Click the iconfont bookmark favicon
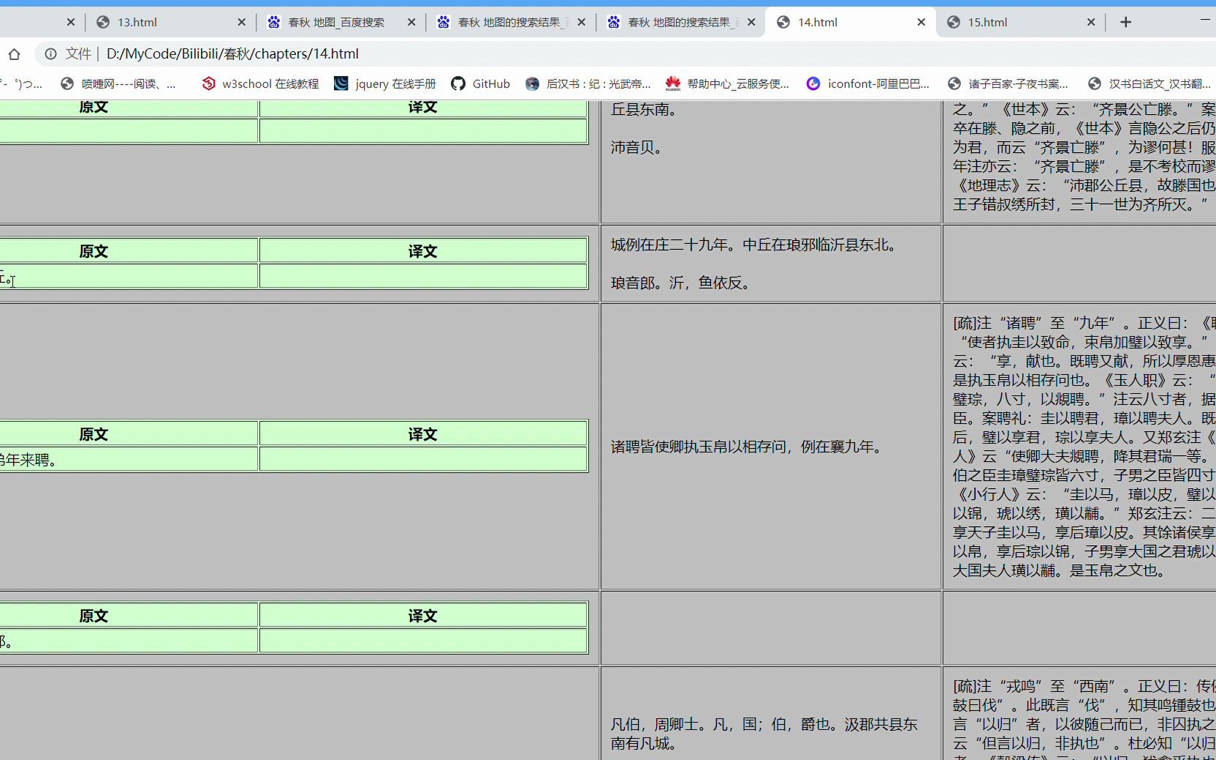Image resolution: width=1216 pixels, height=760 pixels. pos(813,83)
